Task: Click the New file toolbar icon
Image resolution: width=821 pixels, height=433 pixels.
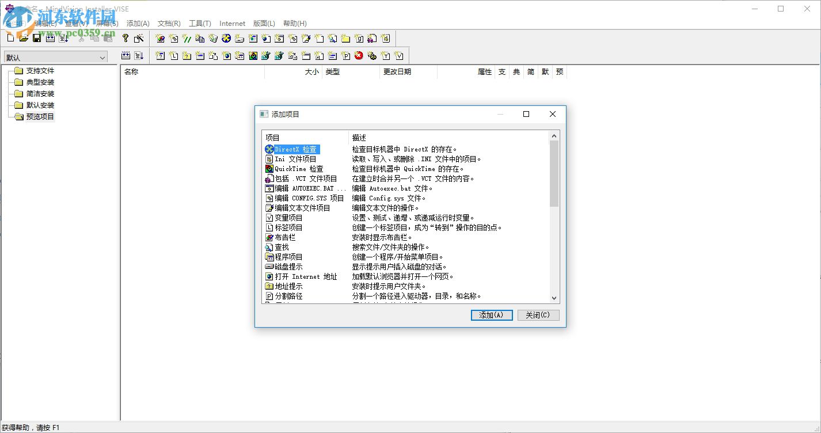Action: (x=10, y=38)
